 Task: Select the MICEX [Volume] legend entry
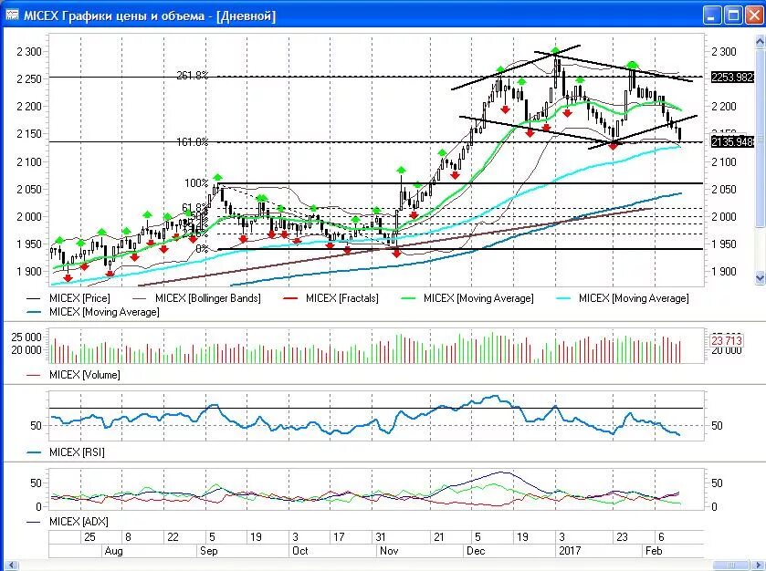click(73, 375)
